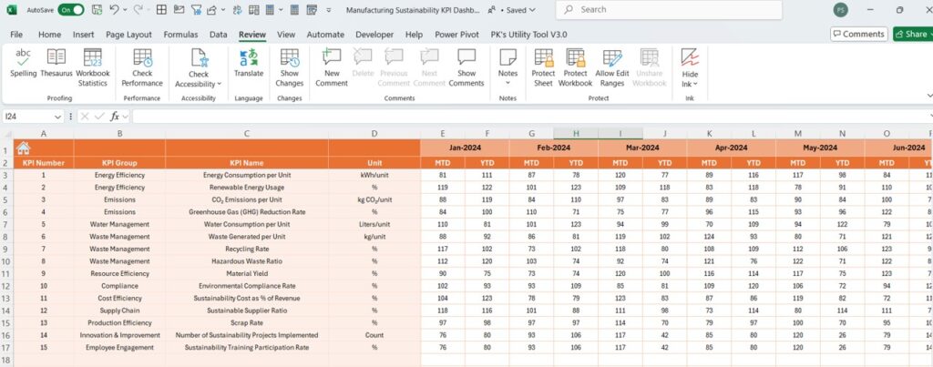
Task: Open the Formulas tab
Action: point(181,35)
